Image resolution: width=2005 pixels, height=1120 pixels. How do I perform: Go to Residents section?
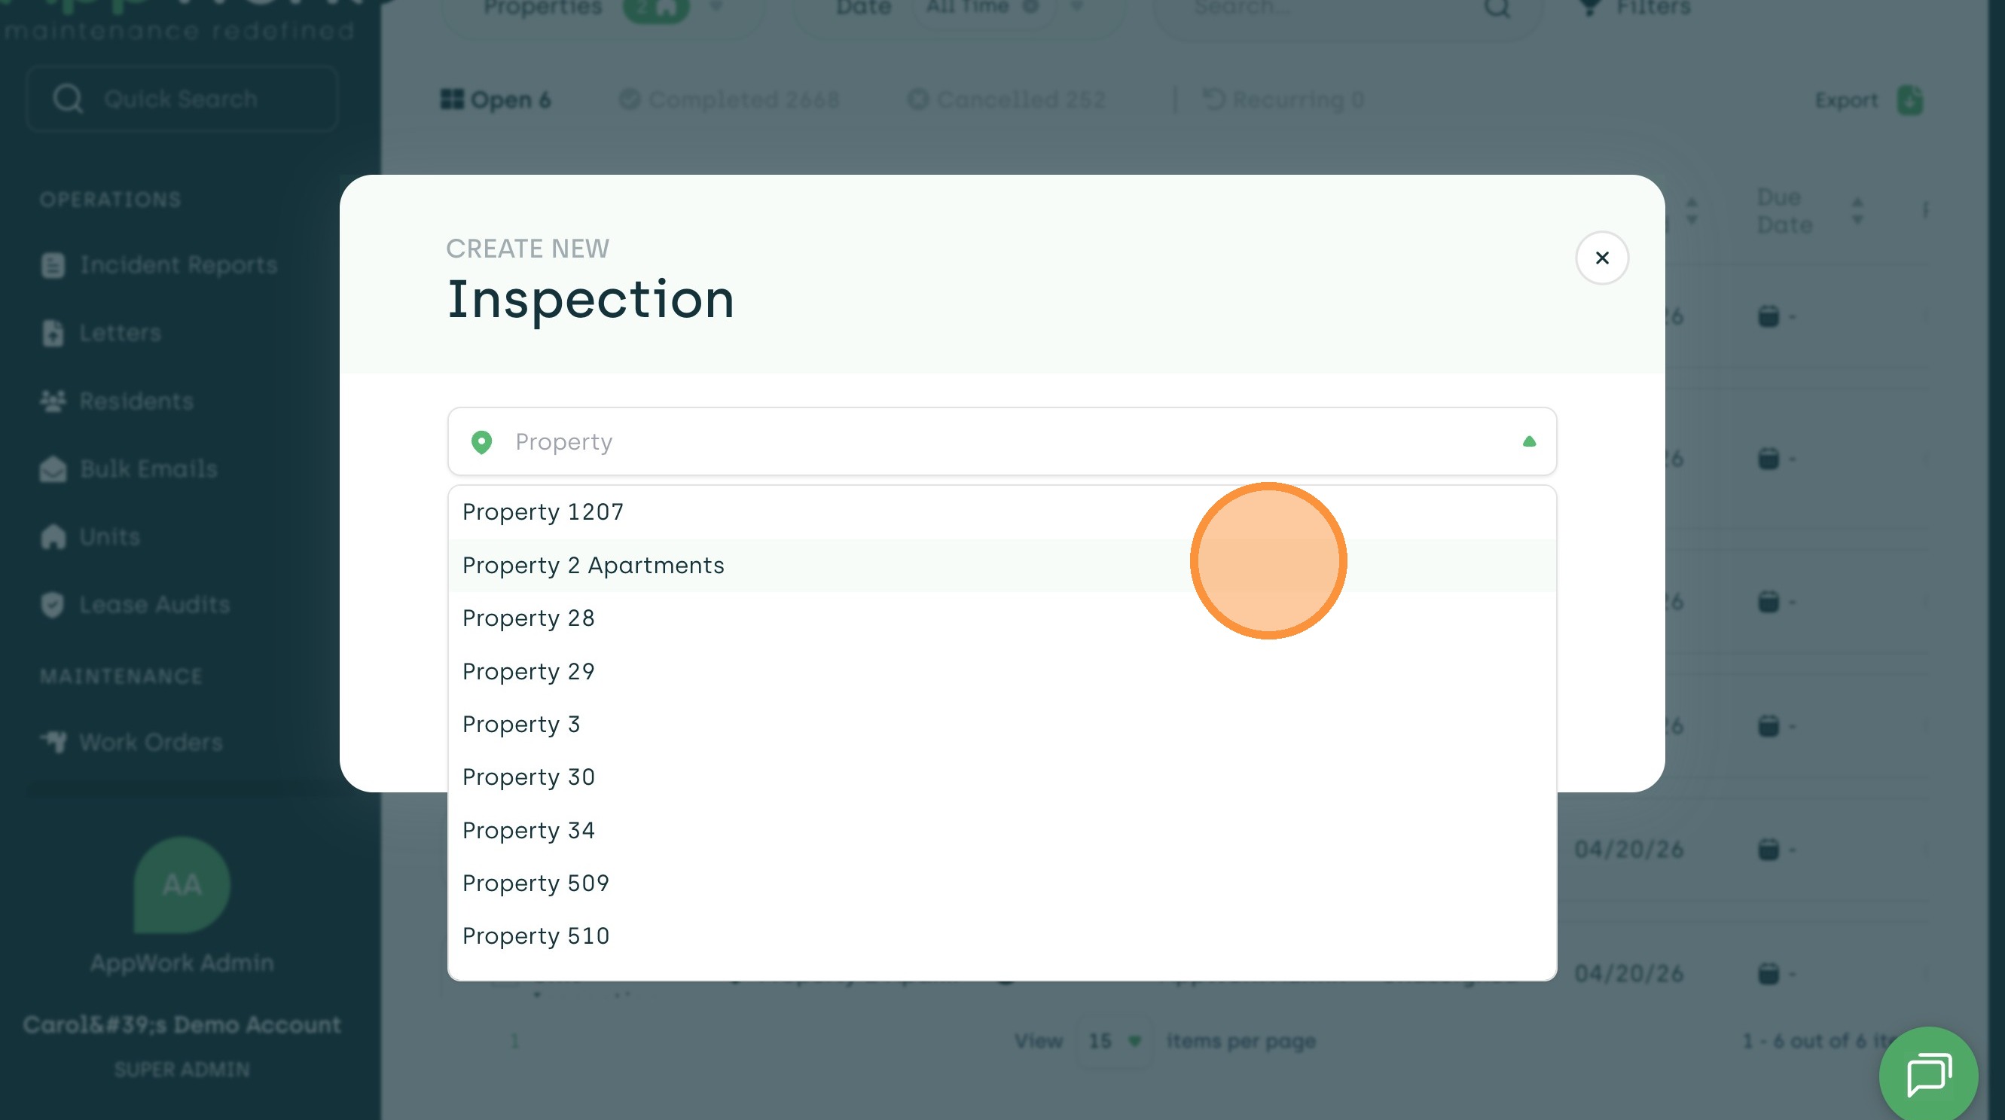[x=136, y=401]
